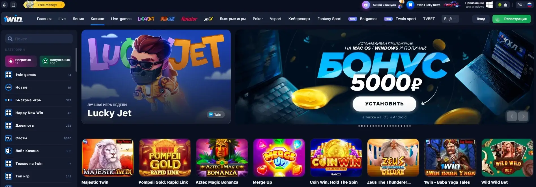Open the Windows application download icon

[489, 5]
